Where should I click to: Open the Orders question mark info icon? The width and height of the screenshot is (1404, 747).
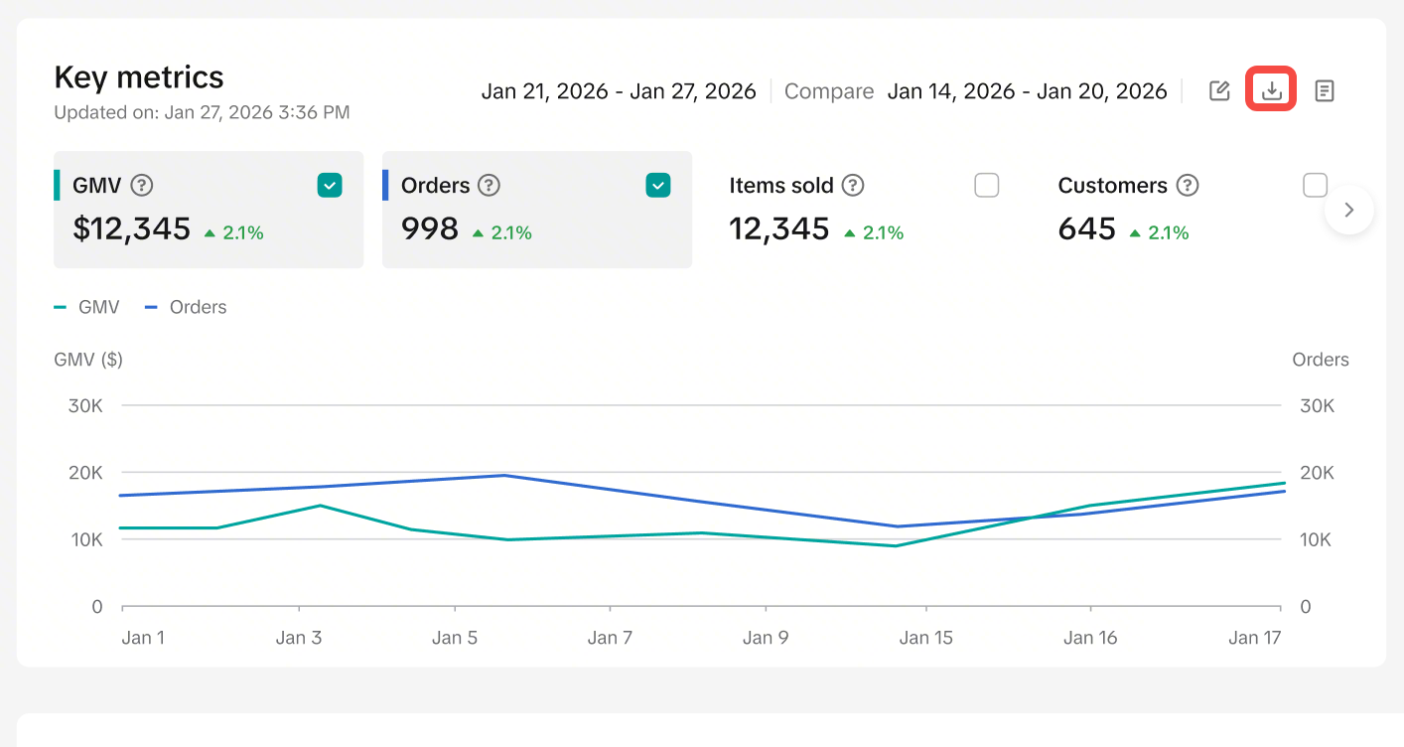click(489, 185)
